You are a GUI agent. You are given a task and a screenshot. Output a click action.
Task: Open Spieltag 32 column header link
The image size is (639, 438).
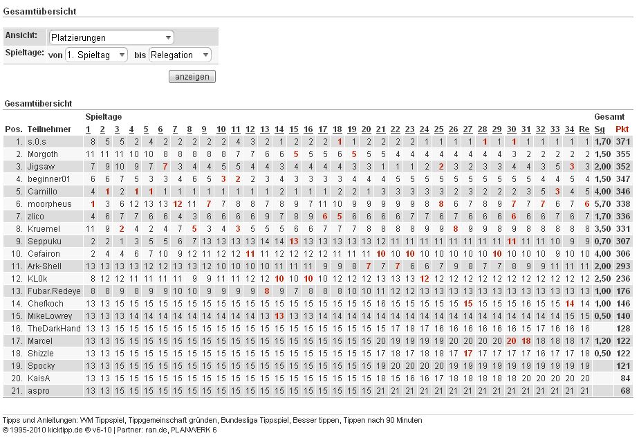[540, 129]
